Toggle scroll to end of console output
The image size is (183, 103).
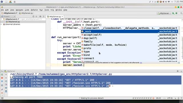point(6,85)
